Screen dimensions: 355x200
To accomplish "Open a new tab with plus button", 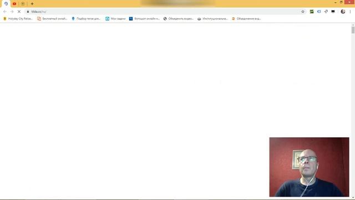I will 32,4.
